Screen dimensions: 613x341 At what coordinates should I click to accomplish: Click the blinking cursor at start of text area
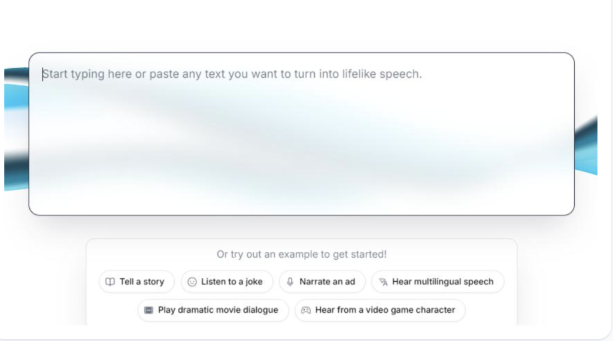tap(43, 74)
